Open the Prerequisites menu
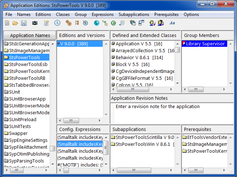 pos(166,15)
